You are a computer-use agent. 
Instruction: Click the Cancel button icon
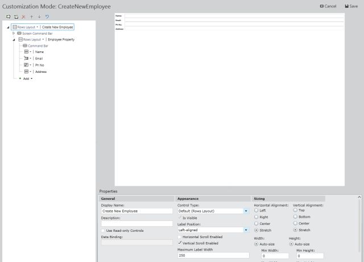[x=321, y=6]
